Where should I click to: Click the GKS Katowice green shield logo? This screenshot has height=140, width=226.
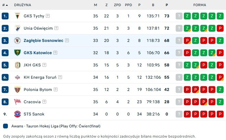click(x=17, y=53)
